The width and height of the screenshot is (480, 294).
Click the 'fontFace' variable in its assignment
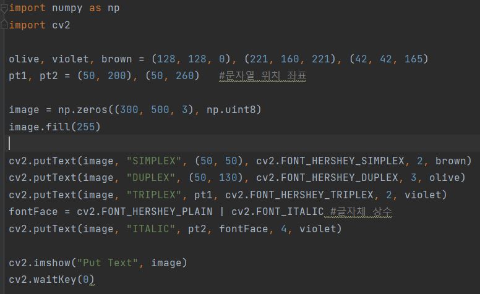pyautogui.click(x=33, y=211)
